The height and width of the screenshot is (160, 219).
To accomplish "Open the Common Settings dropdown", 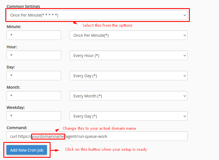I will click(97, 15).
